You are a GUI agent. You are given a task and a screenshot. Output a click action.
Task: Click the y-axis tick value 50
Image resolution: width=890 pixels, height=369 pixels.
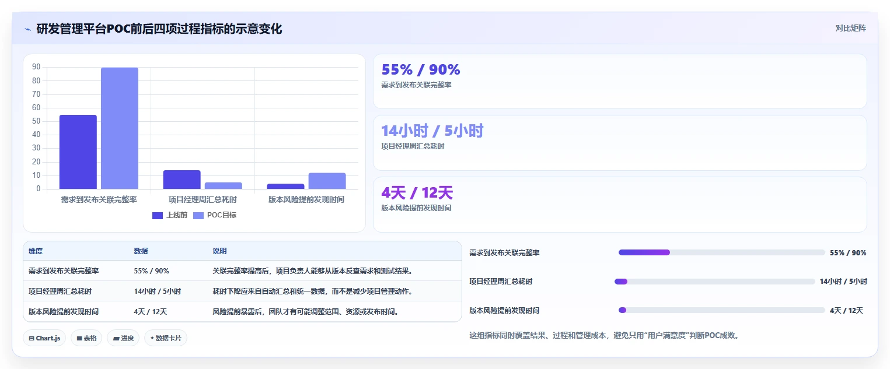tap(36, 121)
